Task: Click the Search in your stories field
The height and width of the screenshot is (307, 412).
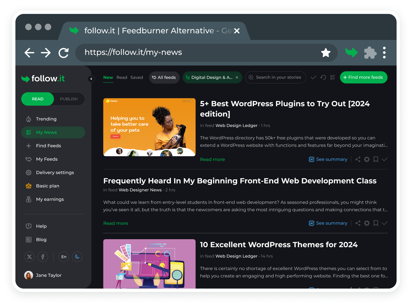Action: point(275,78)
